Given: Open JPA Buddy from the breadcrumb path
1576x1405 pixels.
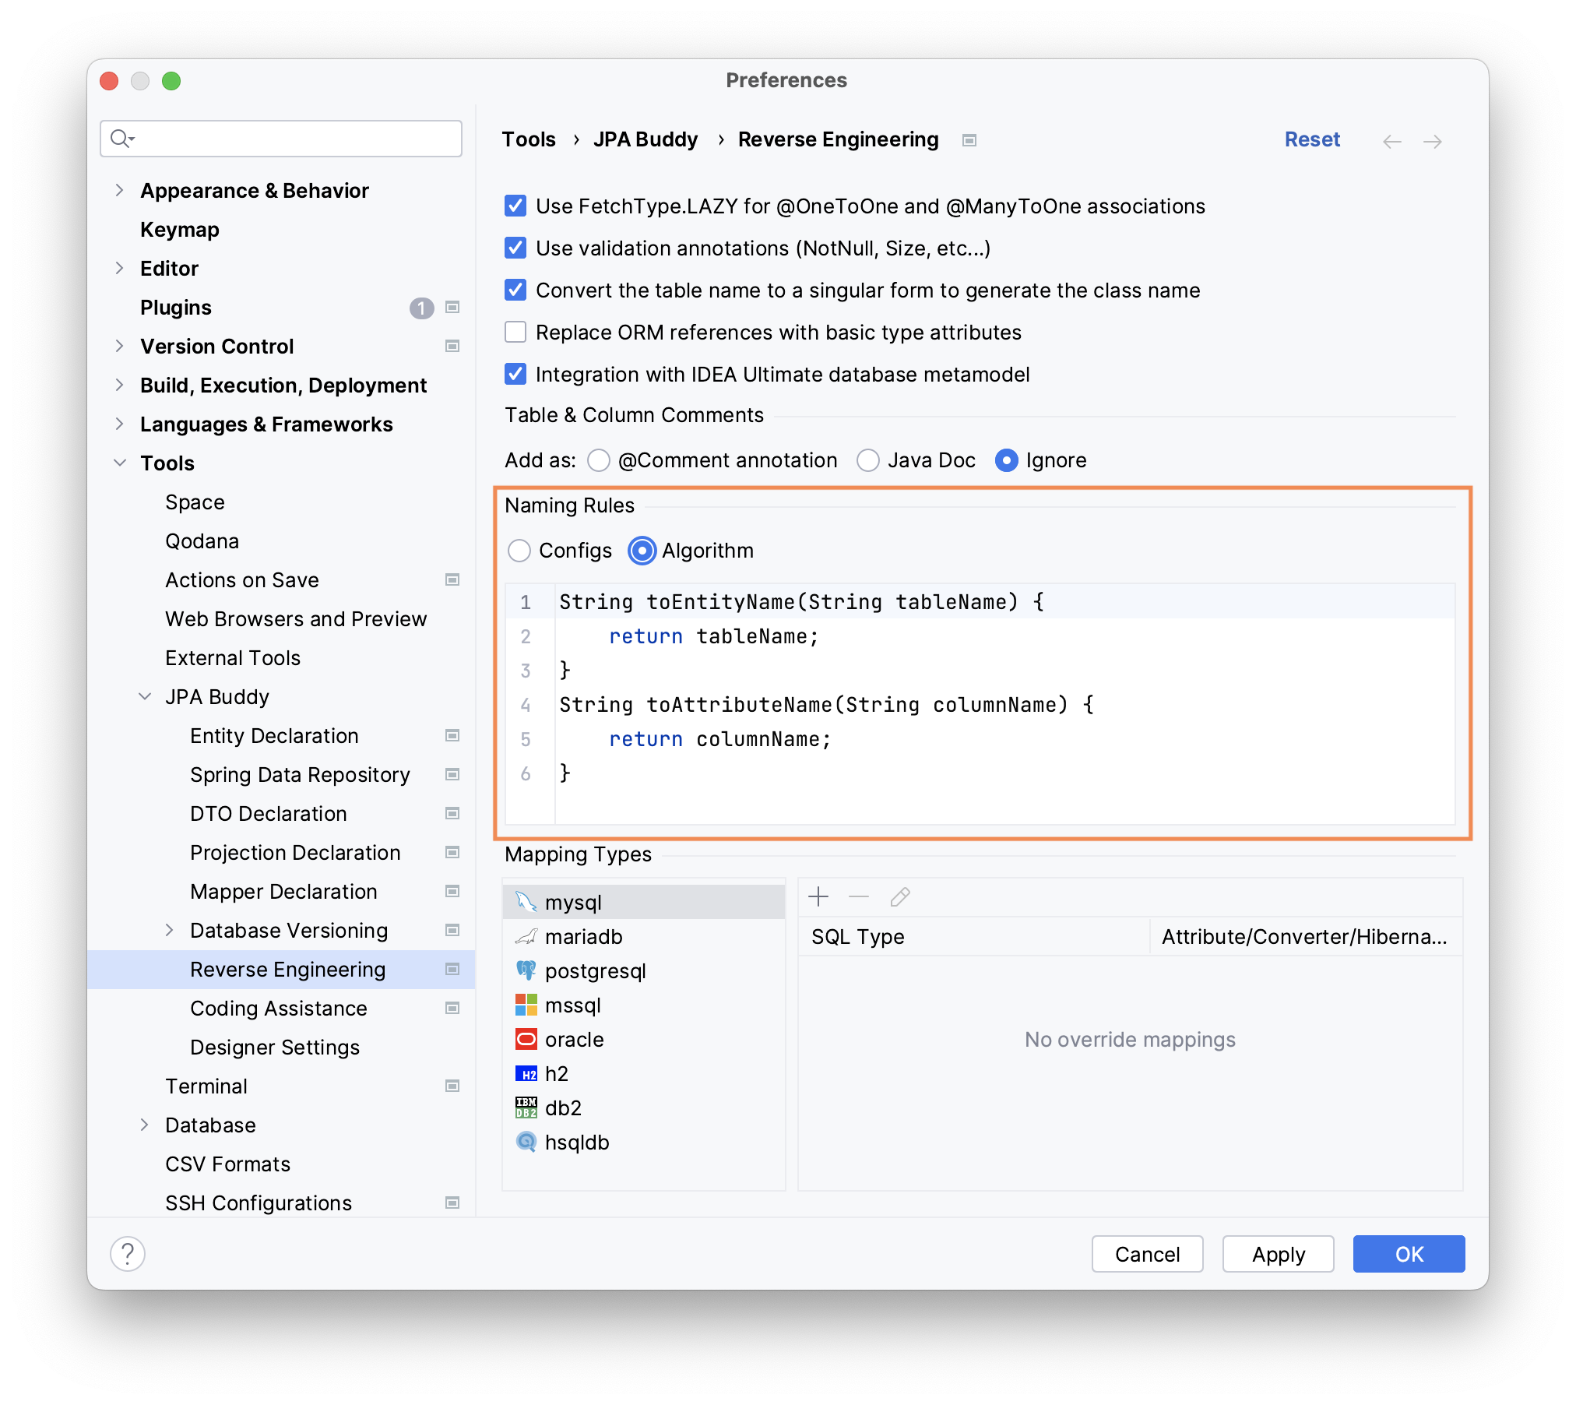Looking at the screenshot, I should [645, 139].
